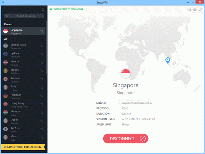Show favorites with the top star icon
This screenshot has width=205, height=154.
click(43, 10)
